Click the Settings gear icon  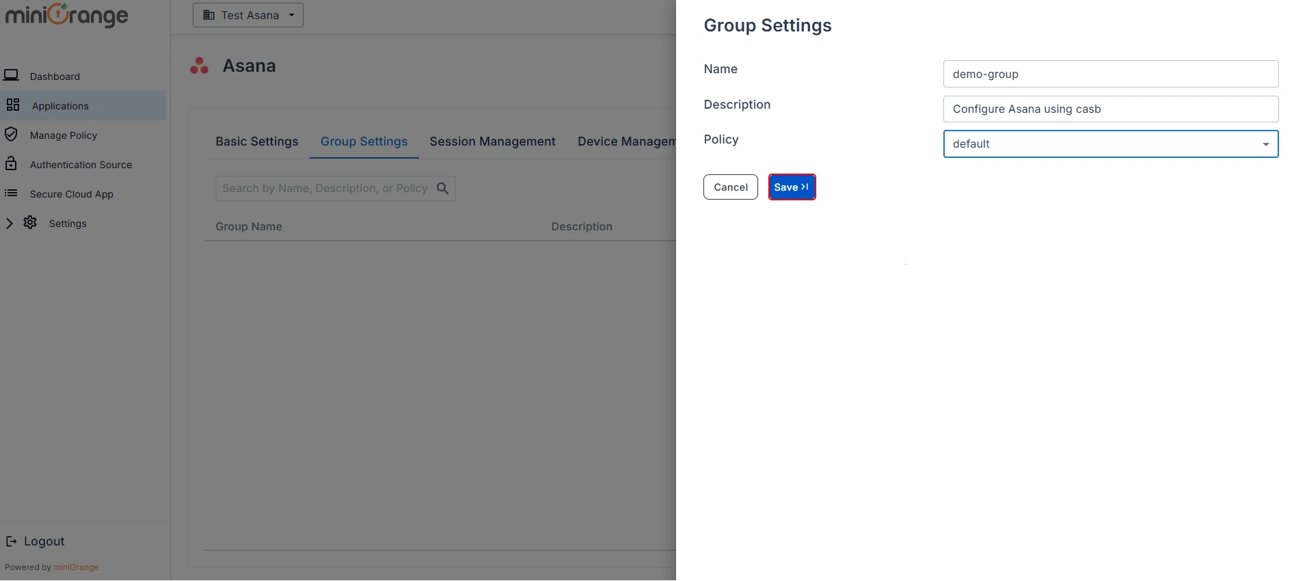tap(30, 222)
